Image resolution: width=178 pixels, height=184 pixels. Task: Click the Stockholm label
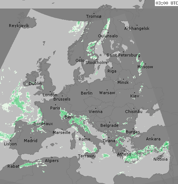(96, 63)
